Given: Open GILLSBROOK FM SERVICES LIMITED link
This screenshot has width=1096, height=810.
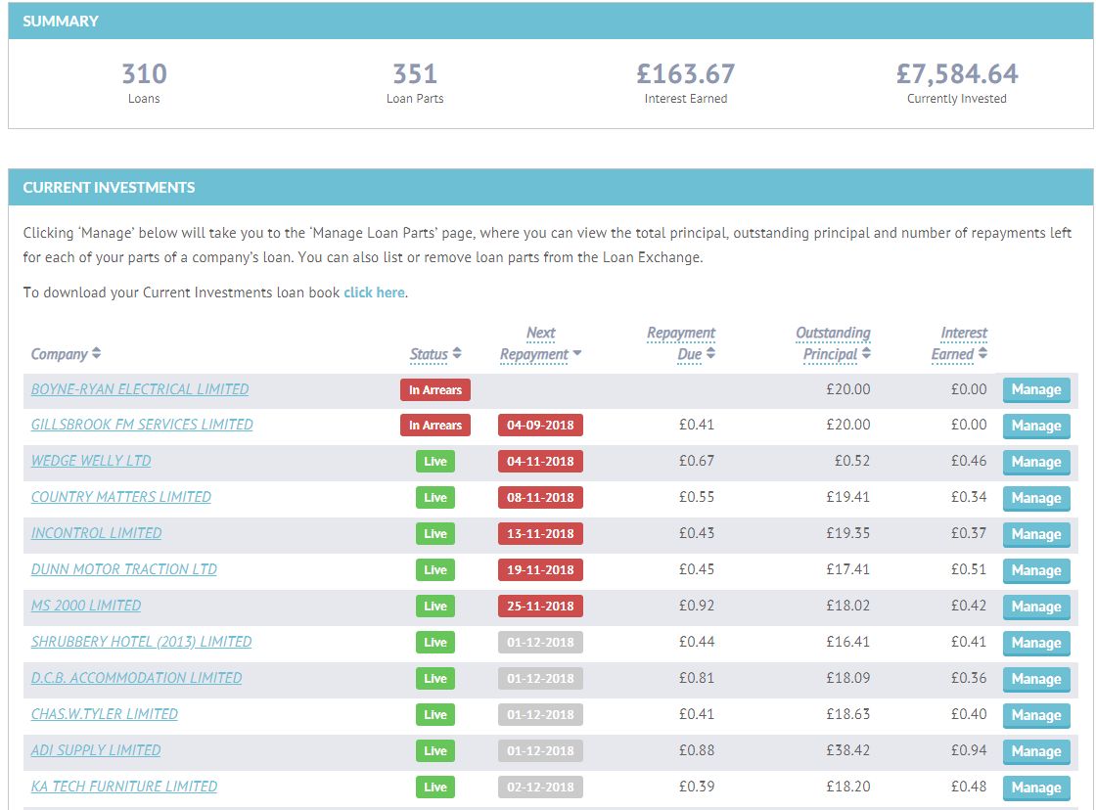Looking at the screenshot, I should pyautogui.click(x=142, y=425).
